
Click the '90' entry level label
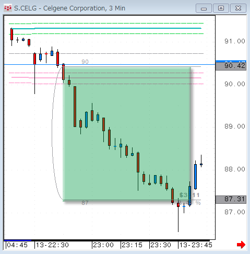pyautogui.click(x=85, y=62)
